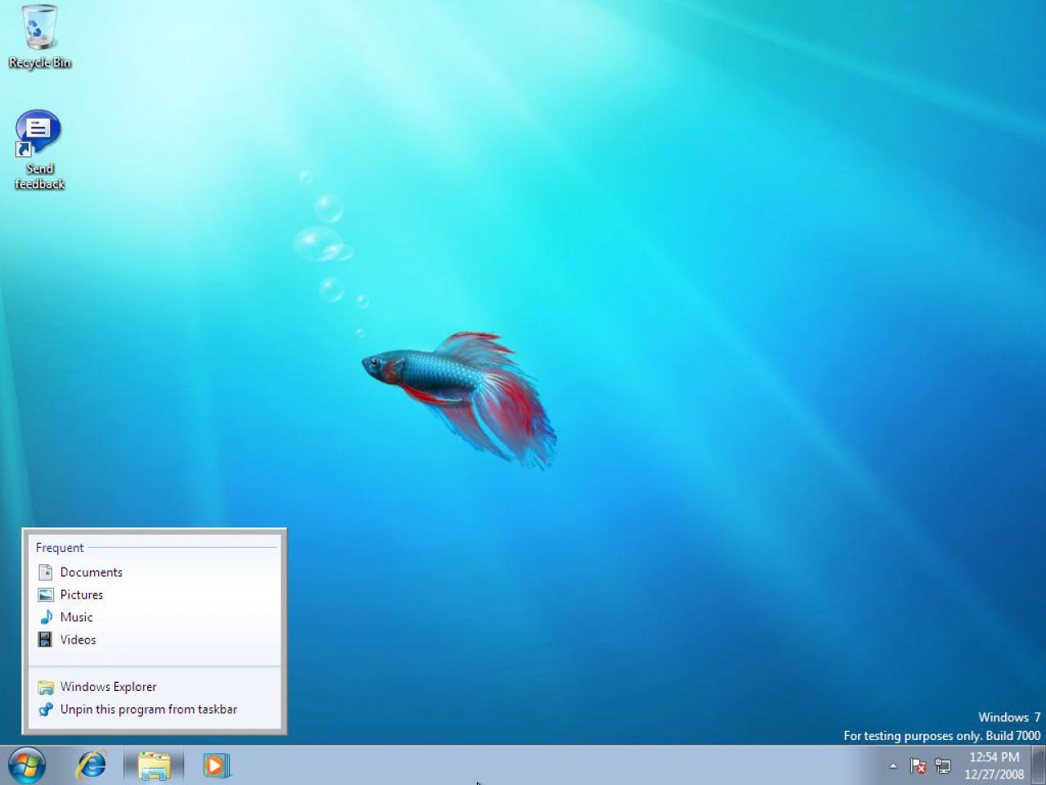Viewport: 1046px width, 785px height.
Task: Click the Windows Explorer taskbar icon
Action: [x=154, y=765]
